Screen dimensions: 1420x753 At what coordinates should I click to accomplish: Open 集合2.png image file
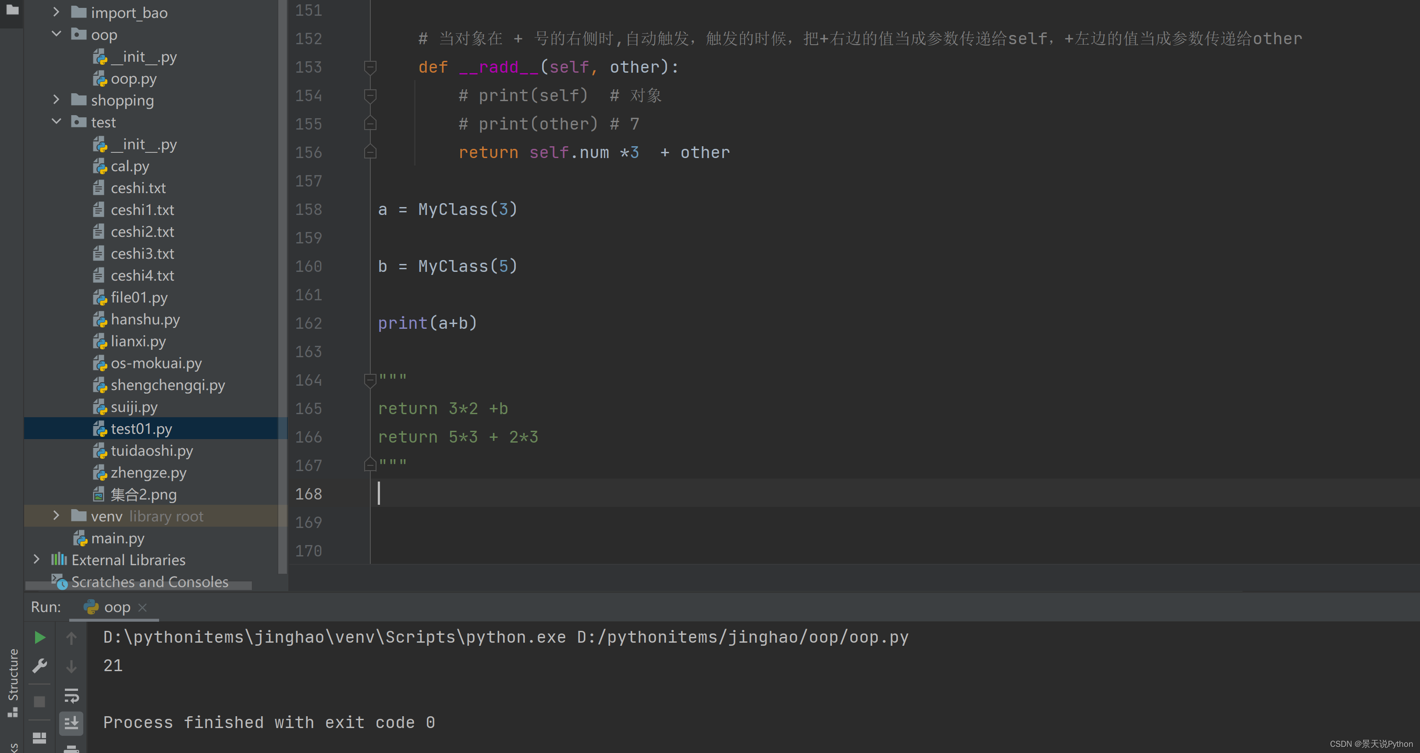[x=135, y=494]
